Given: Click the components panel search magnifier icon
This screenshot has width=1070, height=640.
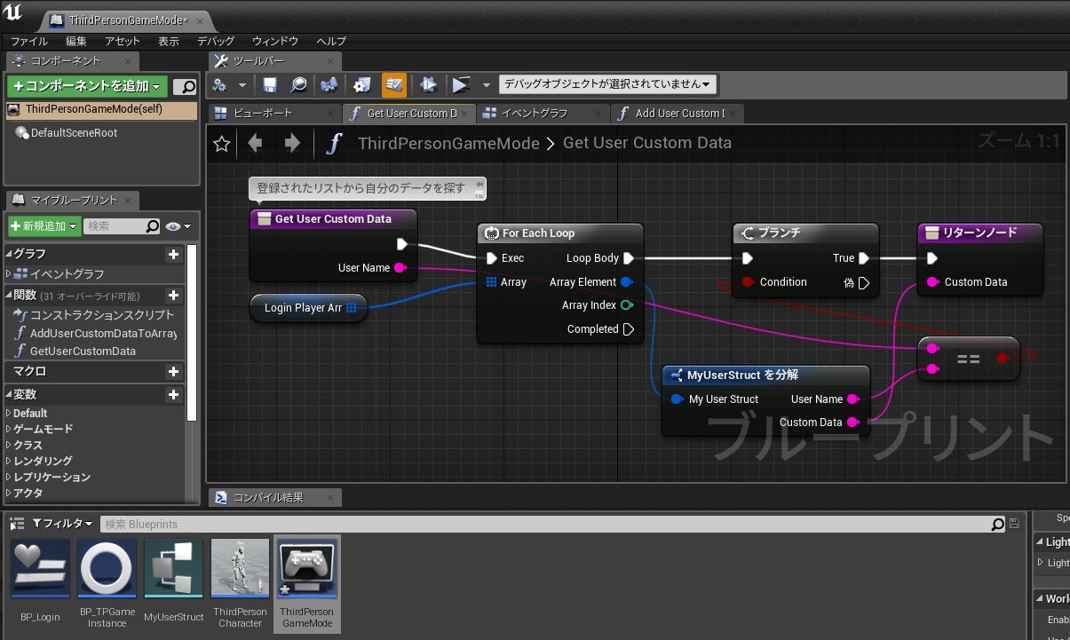Looking at the screenshot, I should pos(185,87).
